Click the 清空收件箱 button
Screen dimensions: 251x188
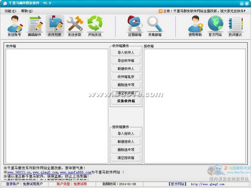tap(126, 93)
